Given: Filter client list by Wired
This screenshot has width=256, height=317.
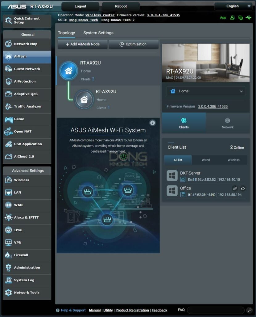Looking at the screenshot, I should [206, 160].
